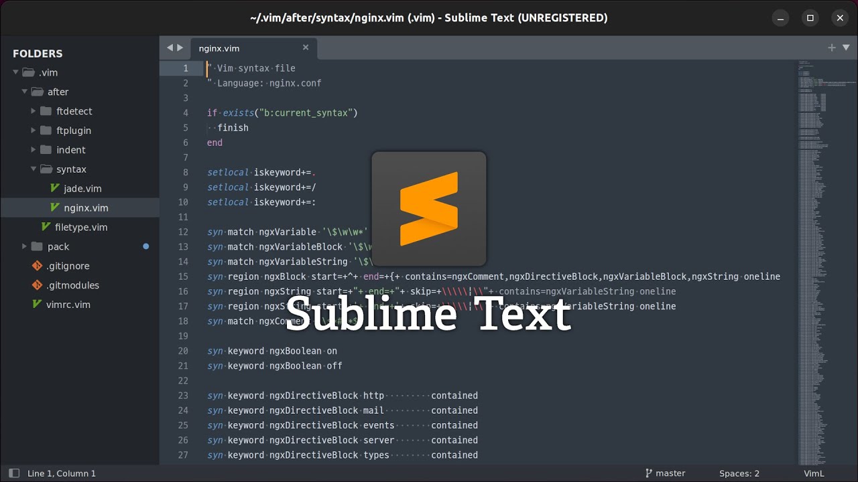Go to next tab with right arrow
Screen dimensions: 858x482
click(x=180, y=48)
